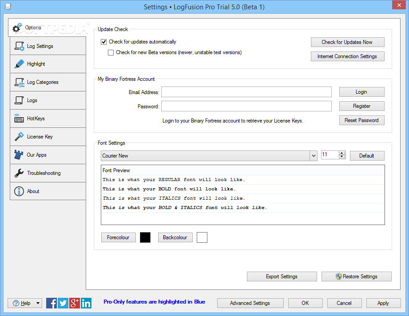Open the HotKeys tab

[48, 118]
